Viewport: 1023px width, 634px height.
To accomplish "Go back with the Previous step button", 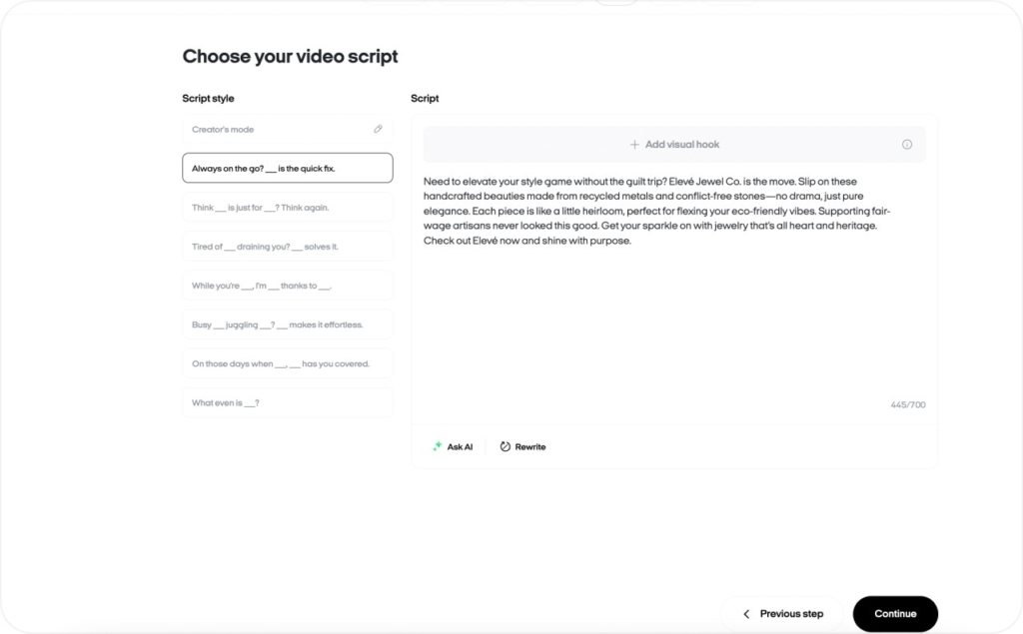I will click(x=782, y=613).
